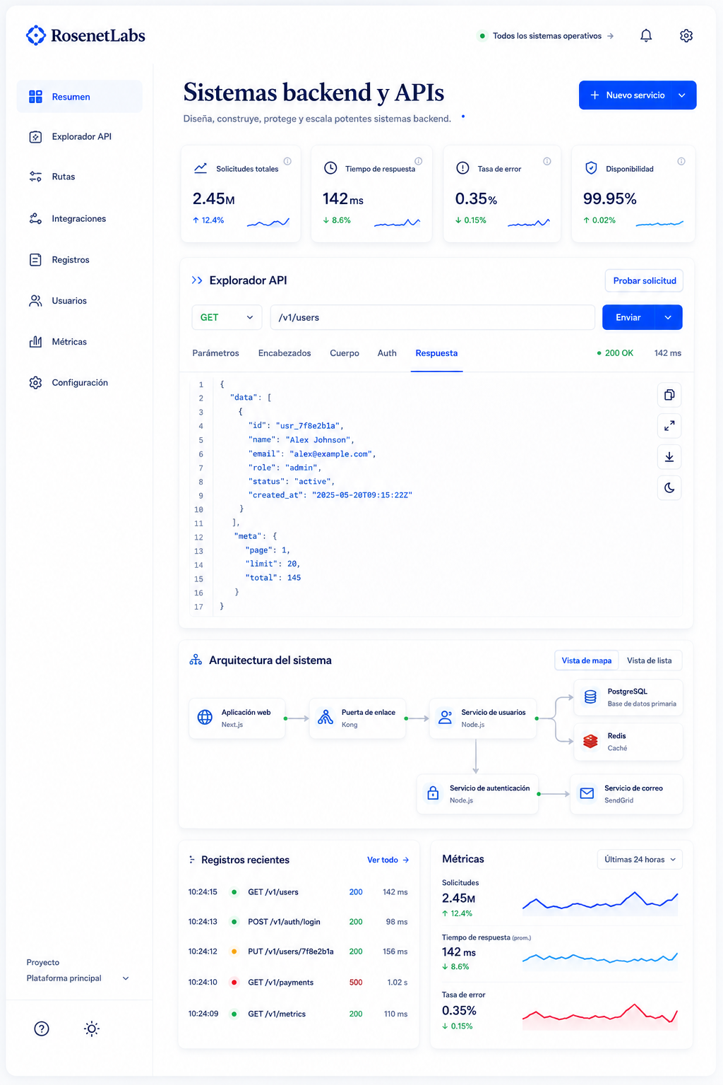Image resolution: width=723 pixels, height=1085 pixels.
Task: Switch to Cuerpo tab
Action: (x=345, y=353)
